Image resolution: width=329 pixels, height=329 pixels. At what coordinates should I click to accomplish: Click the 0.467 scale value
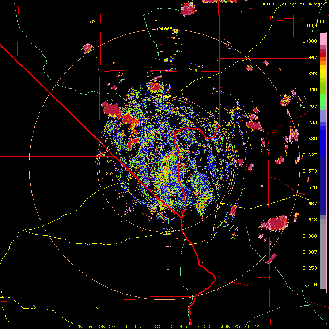[310, 204]
